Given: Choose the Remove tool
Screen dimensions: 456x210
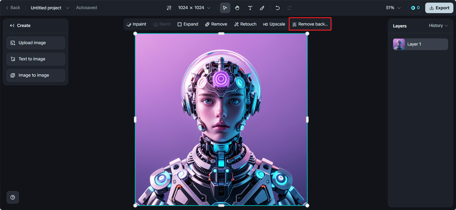Looking at the screenshot, I should 216,24.
